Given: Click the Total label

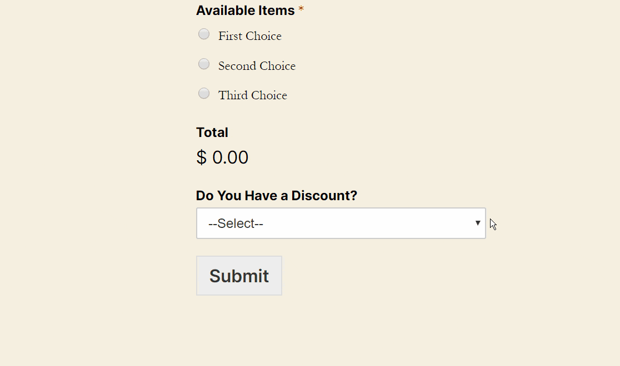Looking at the screenshot, I should [212, 132].
